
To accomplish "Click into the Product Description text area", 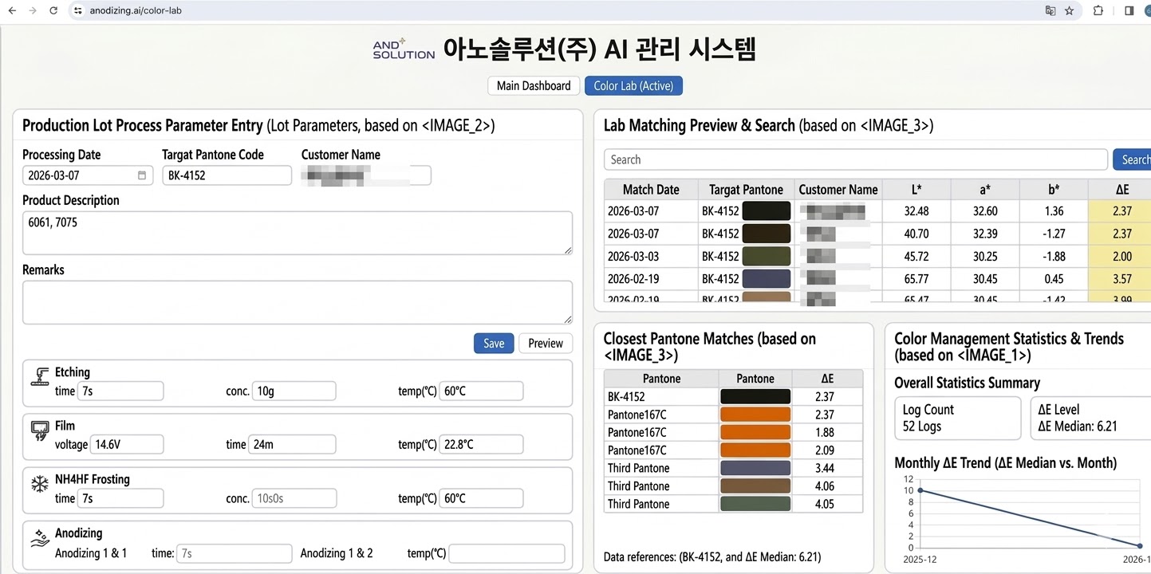I will (298, 233).
